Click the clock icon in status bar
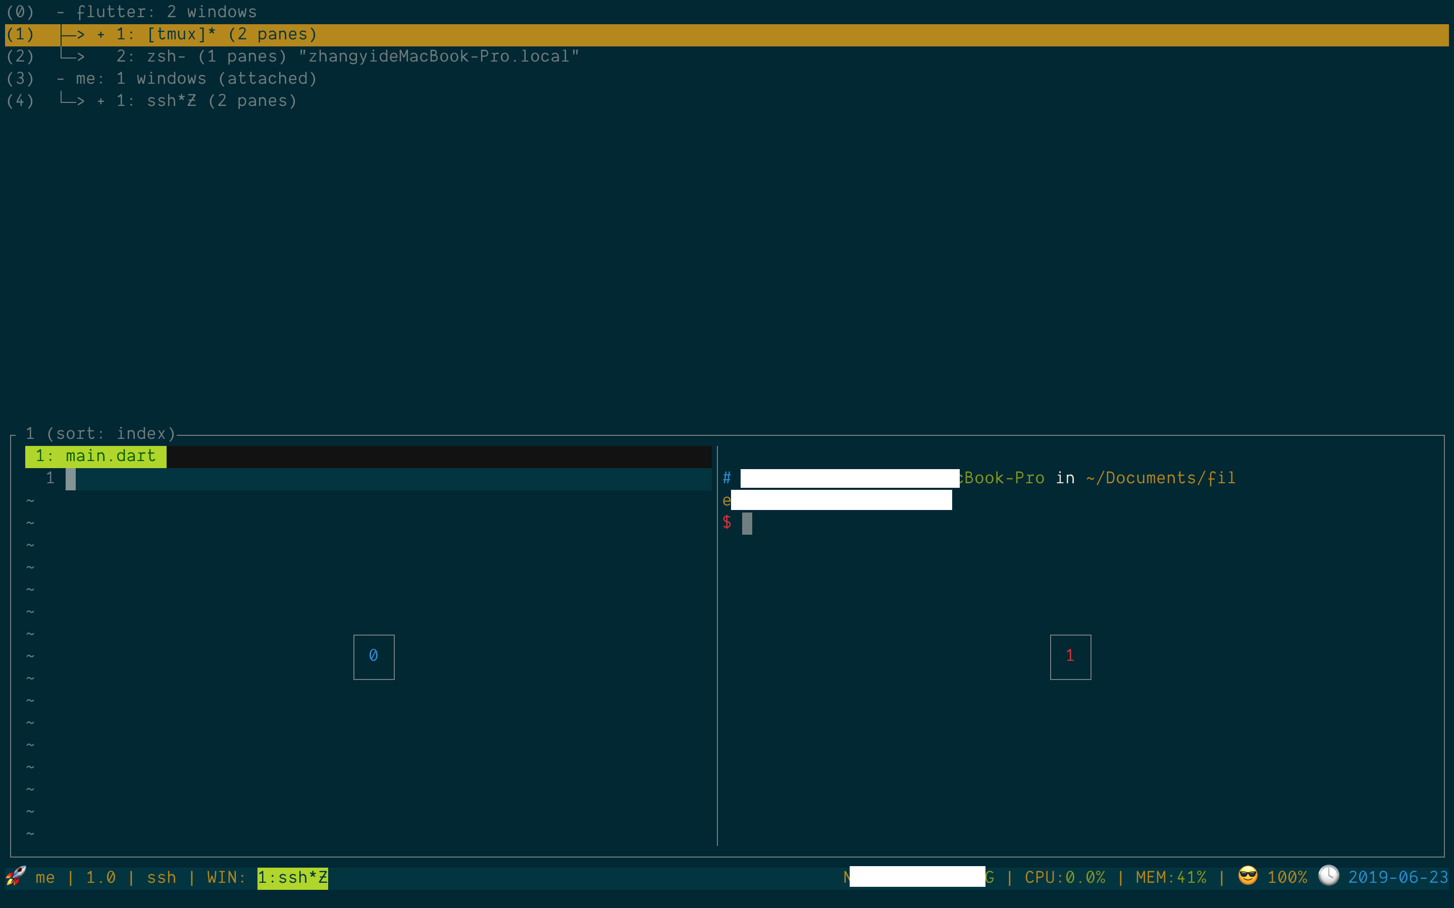Screen dimensions: 1454x908 click(1328, 876)
